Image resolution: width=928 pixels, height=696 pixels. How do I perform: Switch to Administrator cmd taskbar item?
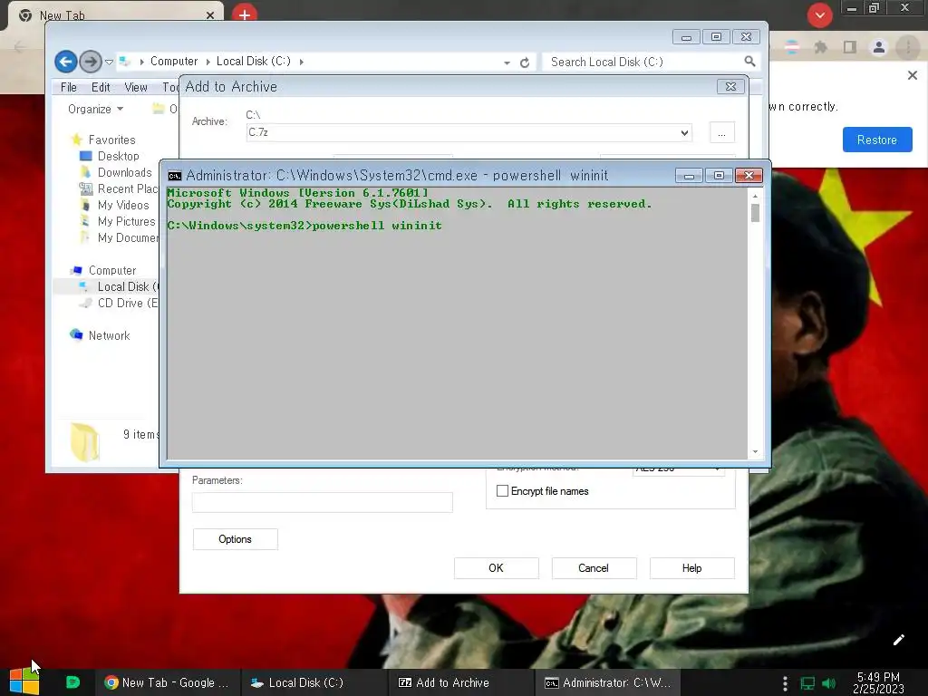click(608, 682)
